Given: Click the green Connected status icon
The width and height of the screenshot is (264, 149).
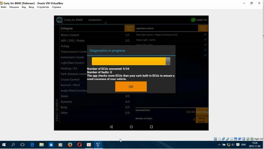Looking at the screenshot, I should tap(193, 20).
